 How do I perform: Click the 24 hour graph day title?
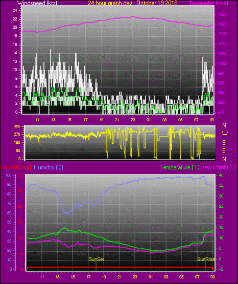[133, 3]
